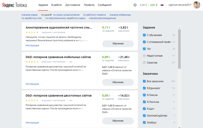
Task: Toggle the sort direction icon beside по цене
Action: pyautogui.click(x=51, y=15)
